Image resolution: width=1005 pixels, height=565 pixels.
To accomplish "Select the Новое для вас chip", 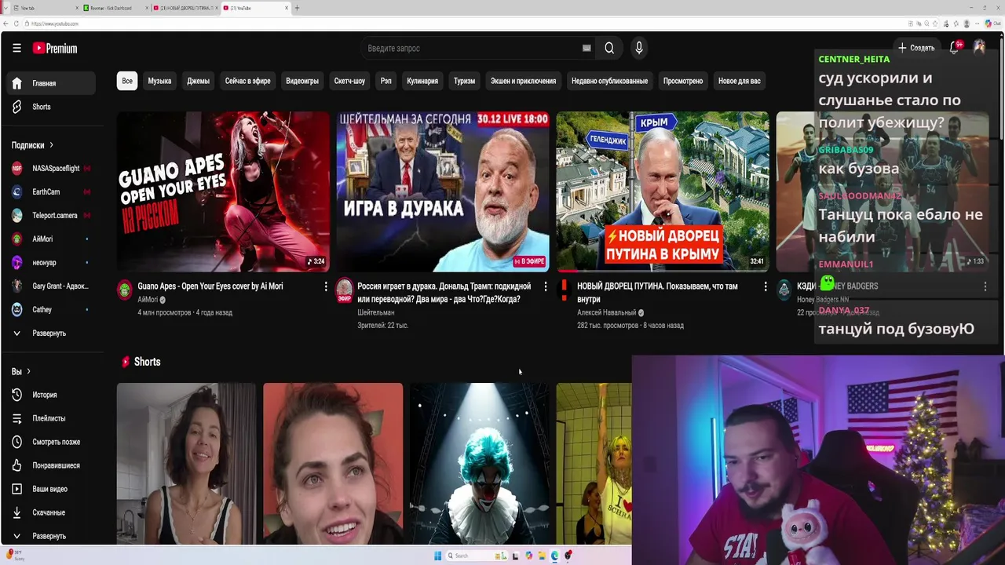I will (x=739, y=81).
